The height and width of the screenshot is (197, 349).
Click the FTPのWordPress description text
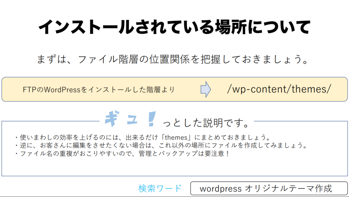tap(98, 90)
